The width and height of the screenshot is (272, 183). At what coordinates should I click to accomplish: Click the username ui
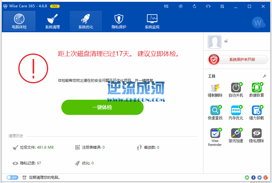click(x=226, y=41)
